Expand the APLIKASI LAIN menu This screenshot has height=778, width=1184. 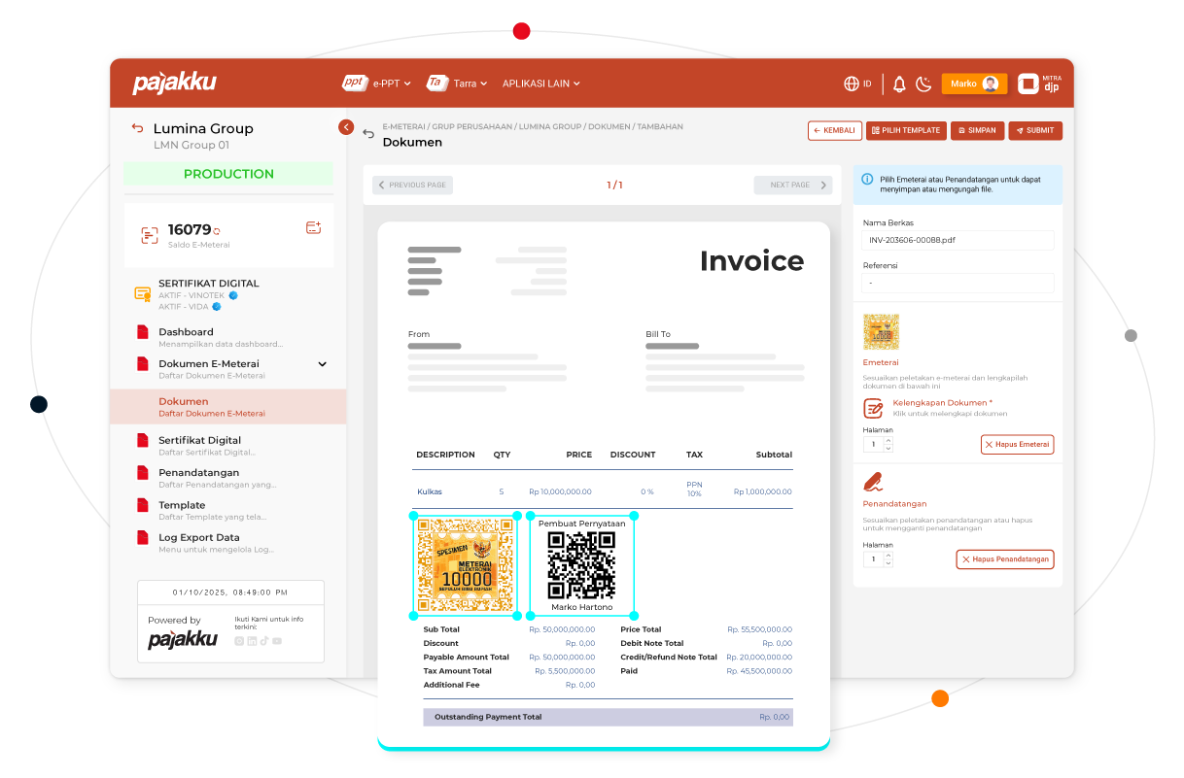tap(540, 84)
